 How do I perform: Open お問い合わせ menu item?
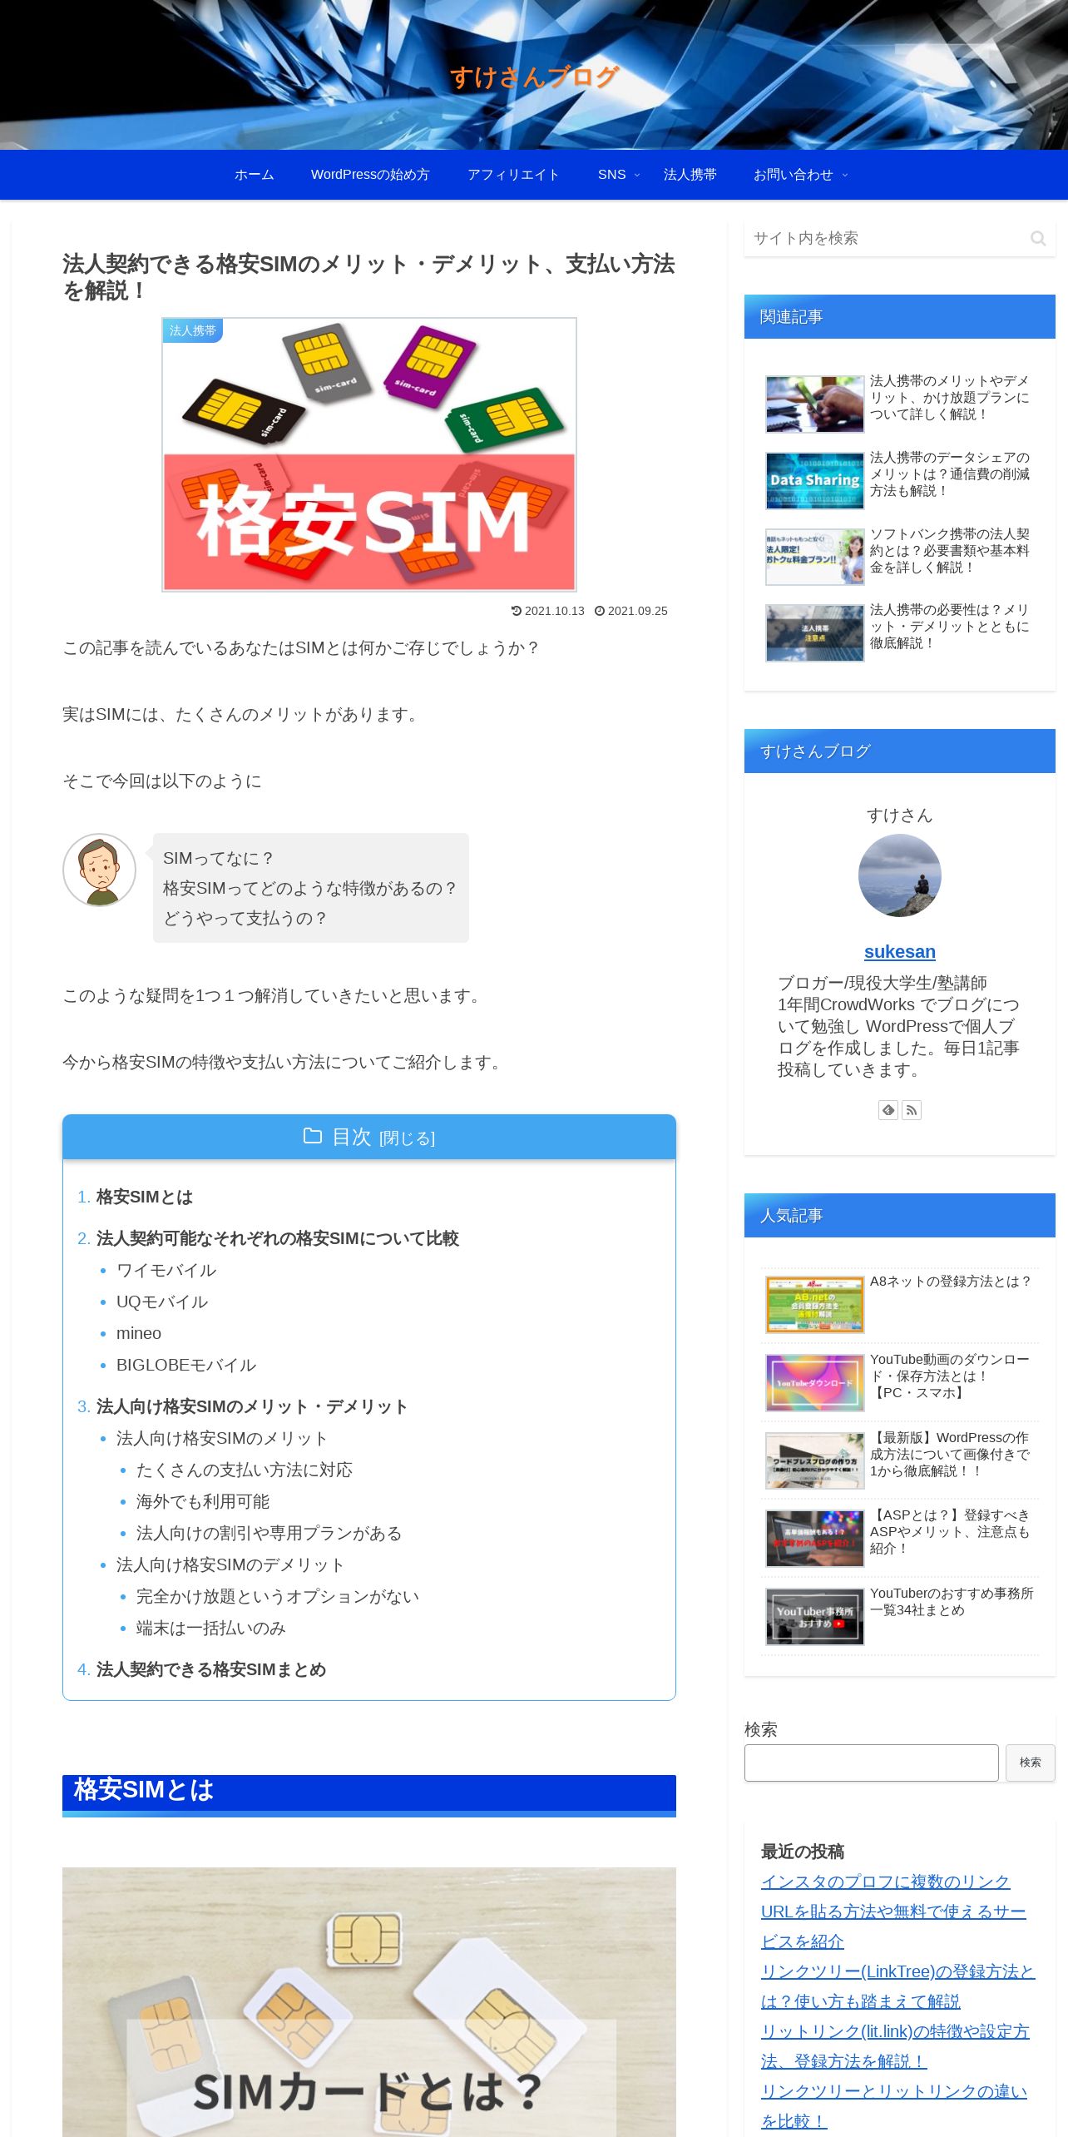(794, 175)
